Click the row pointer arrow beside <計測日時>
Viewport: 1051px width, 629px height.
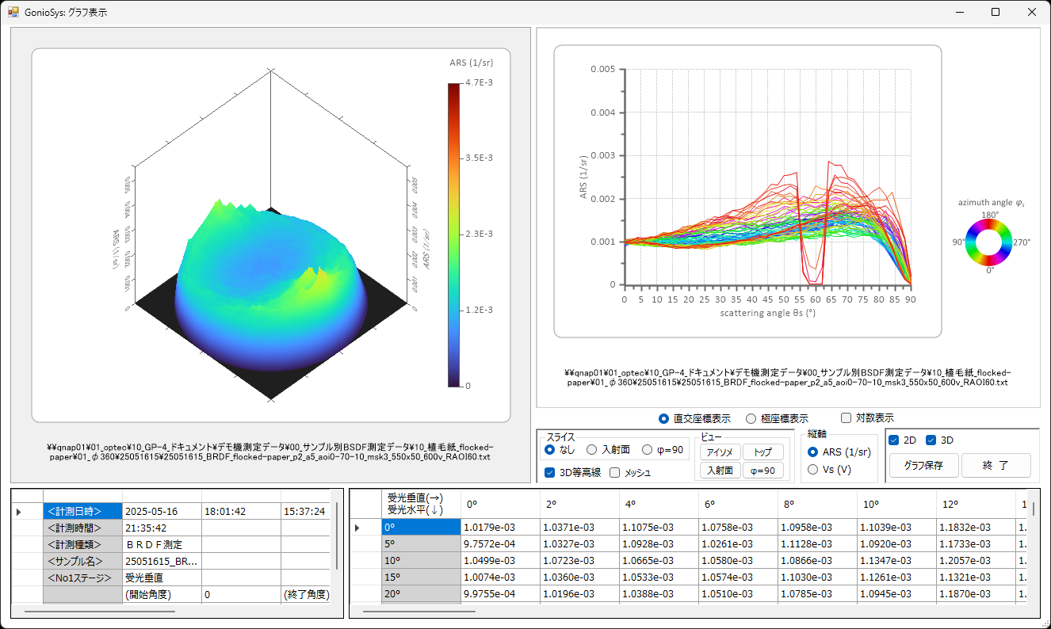click(x=19, y=512)
